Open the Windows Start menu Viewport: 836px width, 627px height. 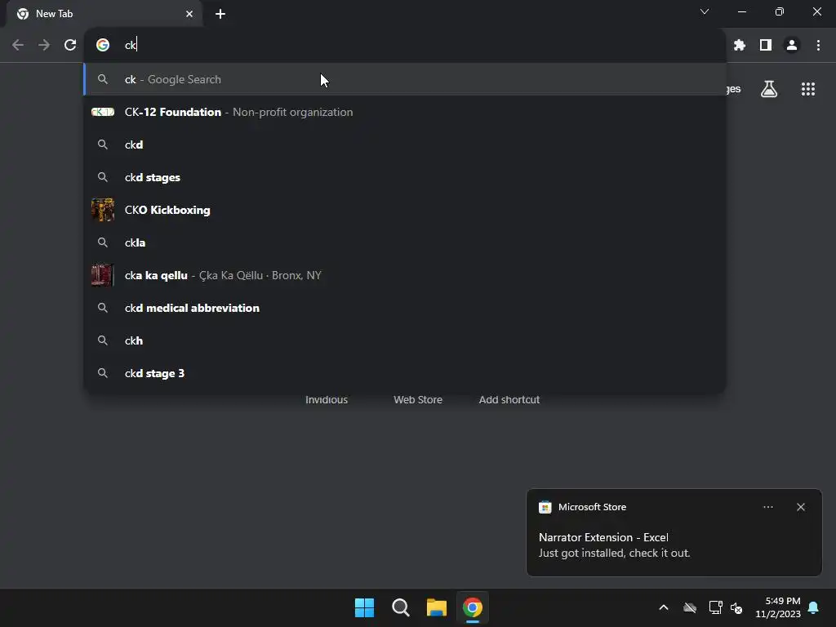pos(365,607)
